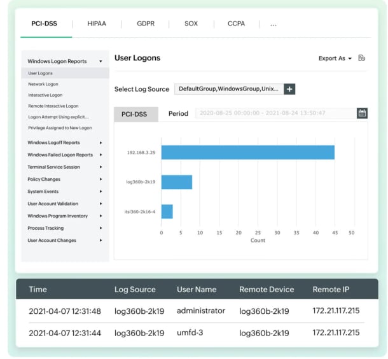Click time cell 2021-04-07 12:31:44
The height and width of the screenshot is (359, 388).
coord(65,333)
